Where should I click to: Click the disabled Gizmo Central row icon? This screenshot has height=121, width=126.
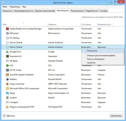pos(7,42)
